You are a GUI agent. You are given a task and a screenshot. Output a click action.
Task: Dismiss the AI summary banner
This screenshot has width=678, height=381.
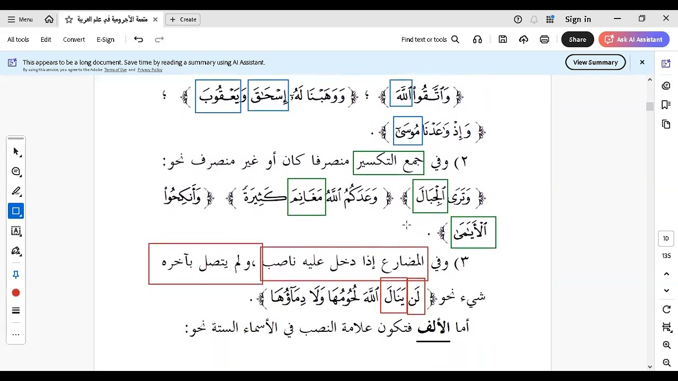click(642, 62)
